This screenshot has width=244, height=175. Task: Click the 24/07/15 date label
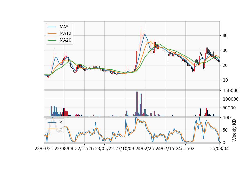coord(165,149)
